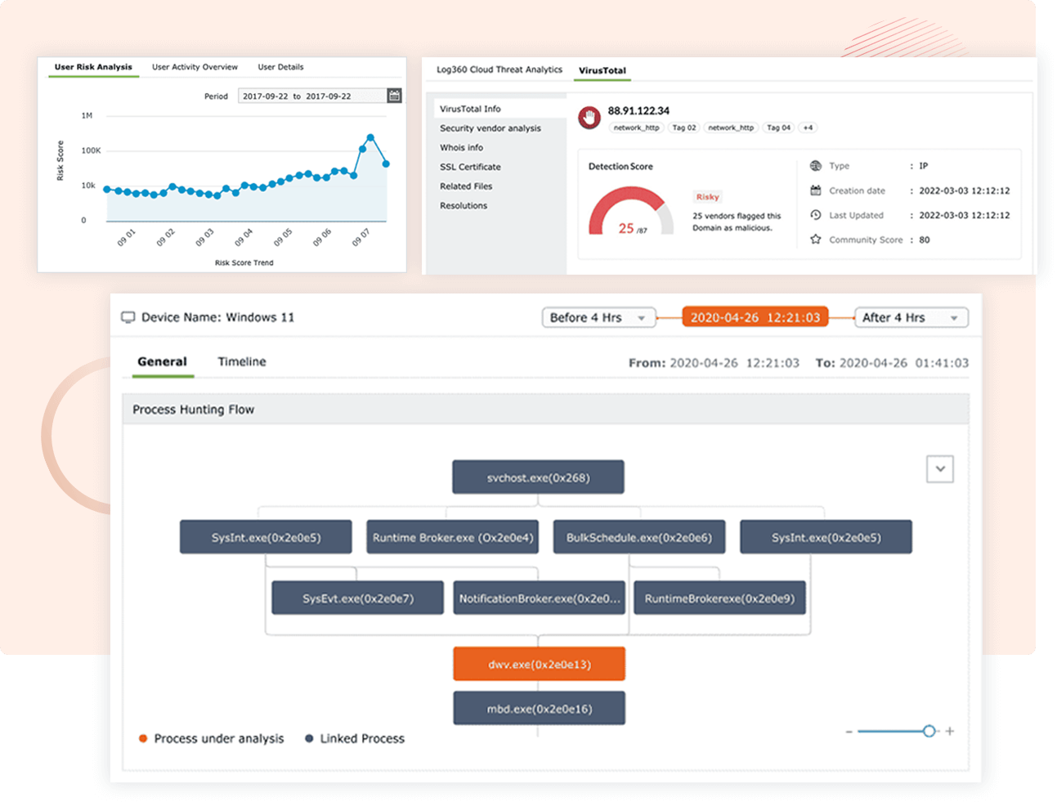
Task: Select the Process under analysis legend dot
Action: (144, 737)
